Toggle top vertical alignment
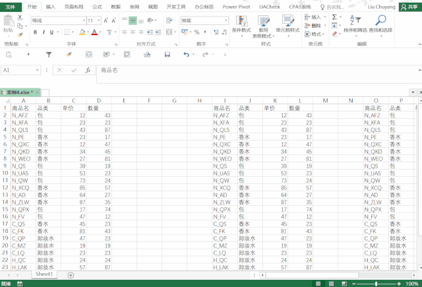422x287 pixels. point(125,20)
